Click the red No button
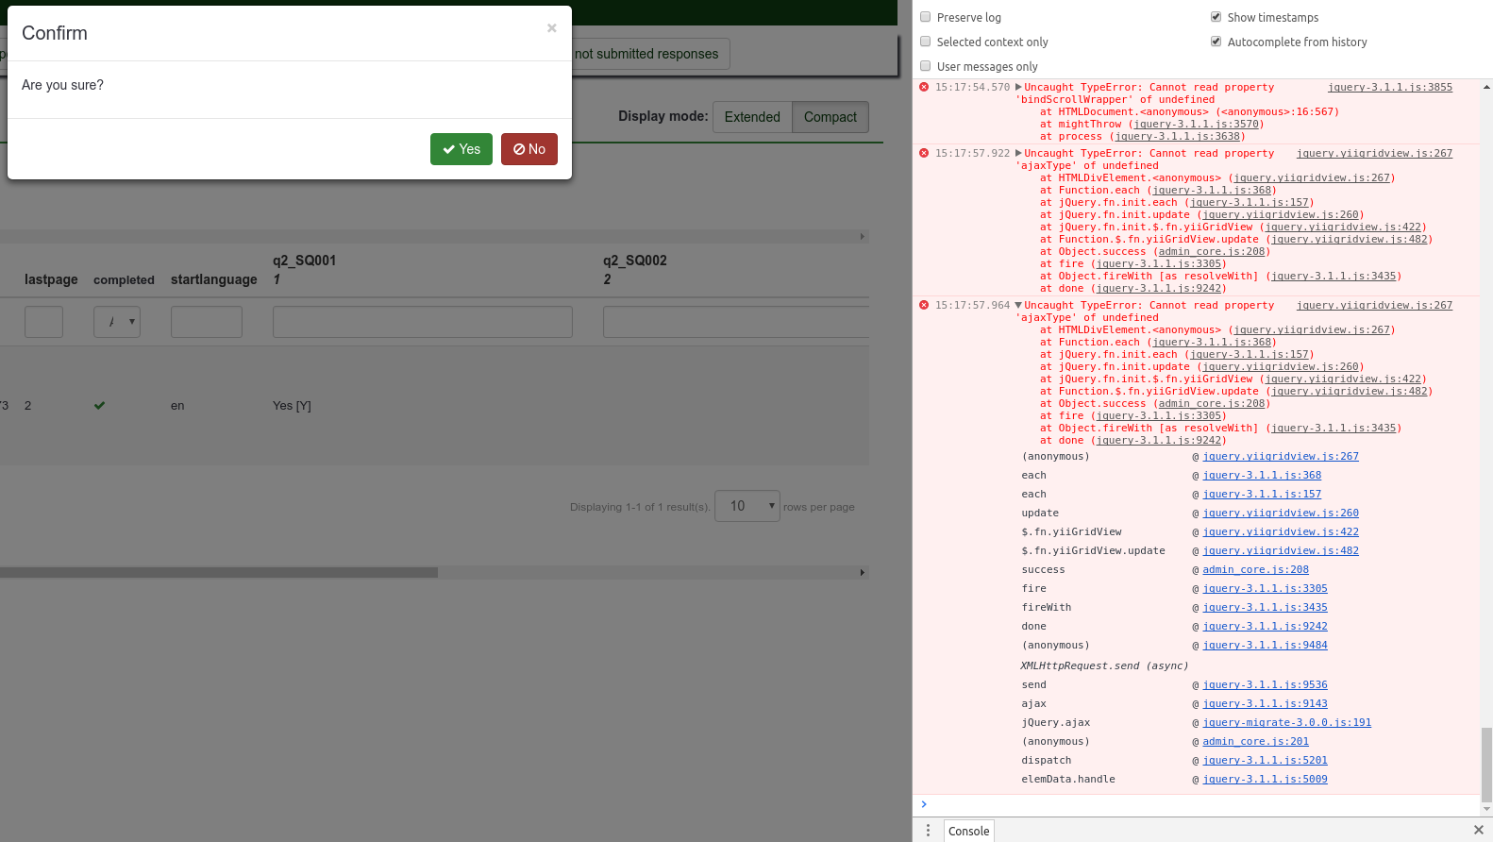 pos(528,149)
